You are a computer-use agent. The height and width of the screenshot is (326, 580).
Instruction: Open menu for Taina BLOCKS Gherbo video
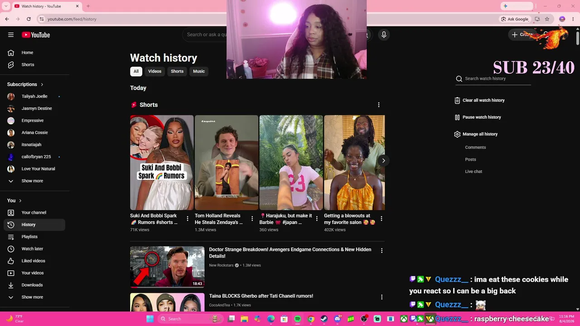382,297
